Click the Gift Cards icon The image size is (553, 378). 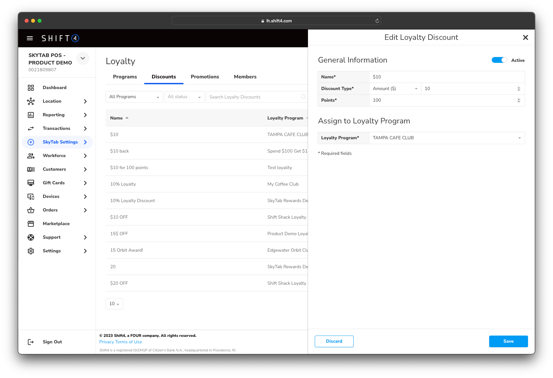[x=31, y=183]
